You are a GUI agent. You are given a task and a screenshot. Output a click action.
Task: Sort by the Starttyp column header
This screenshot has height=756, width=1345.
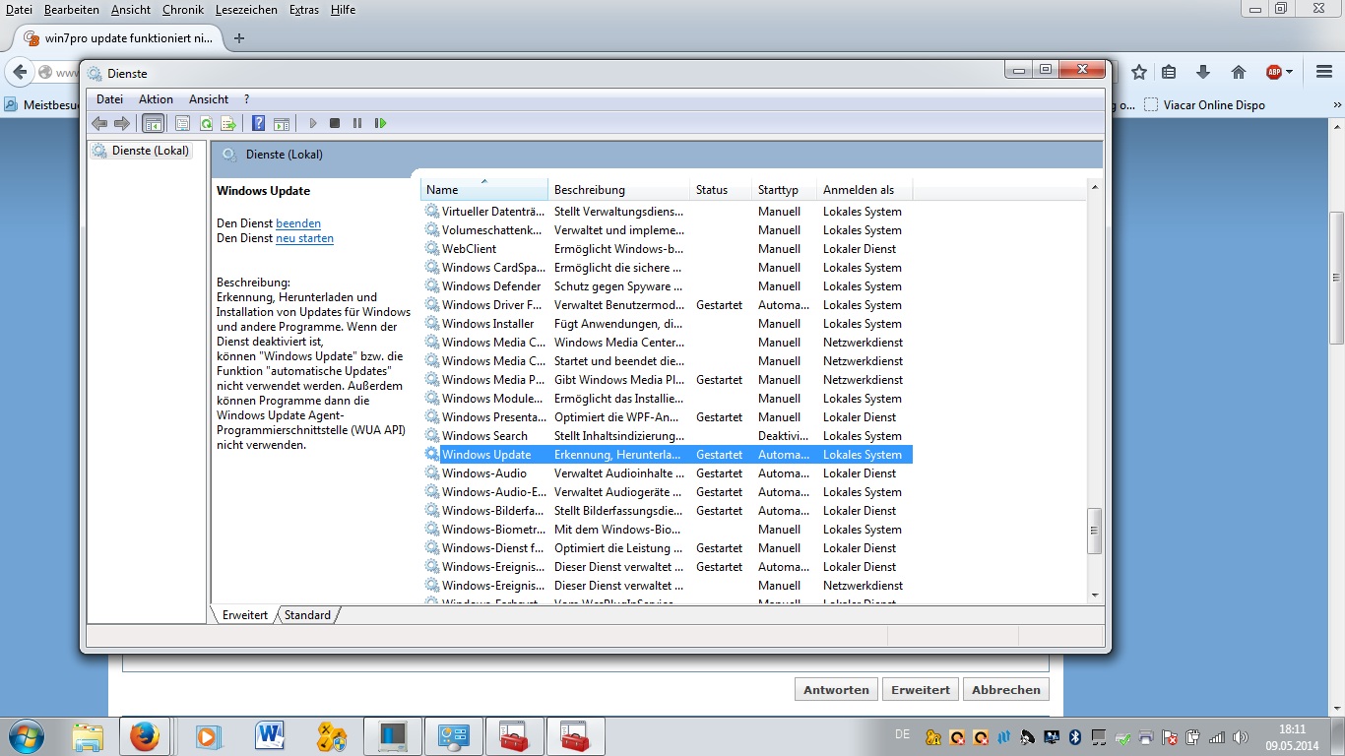[x=784, y=189]
